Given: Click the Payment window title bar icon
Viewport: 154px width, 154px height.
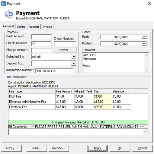Looking at the screenshot, I should click(3, 4).
